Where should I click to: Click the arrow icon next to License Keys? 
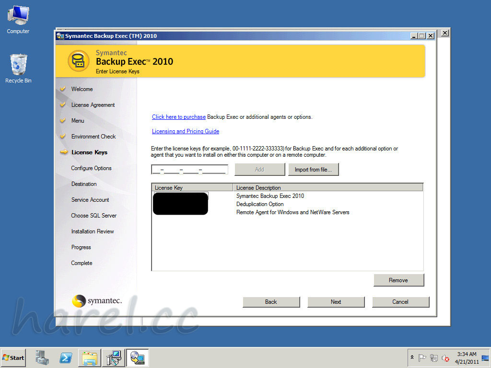[64, 152]
